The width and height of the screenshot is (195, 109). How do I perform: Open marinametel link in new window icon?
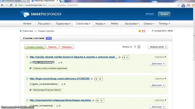[93, 101]
